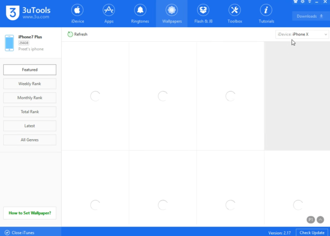The height and width of the screenshot is (236, 330).
Task: Click the Close iTunes label
Action: pos(23,233)
